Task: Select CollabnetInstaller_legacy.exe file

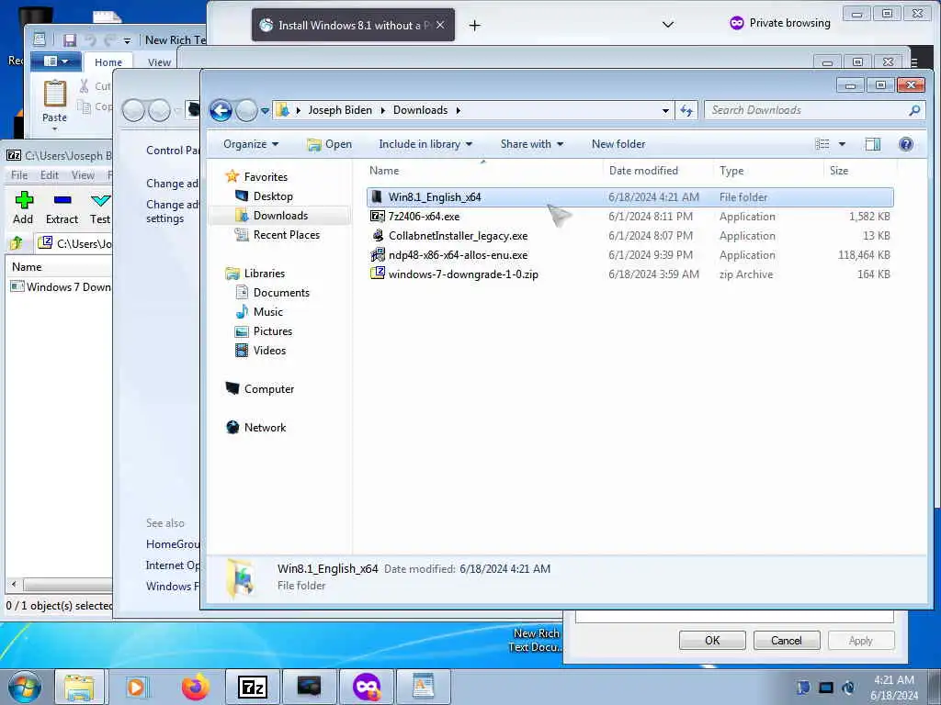Action: tap(629, 236)
